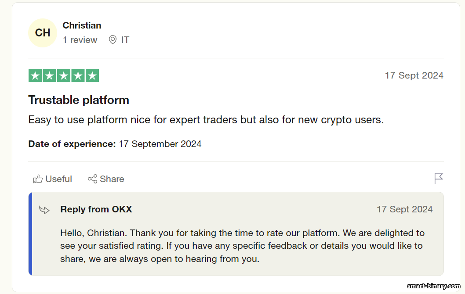The image size is (465, 294).
Task: Open reviewer Christian's profile name
Action: [82, 25]
